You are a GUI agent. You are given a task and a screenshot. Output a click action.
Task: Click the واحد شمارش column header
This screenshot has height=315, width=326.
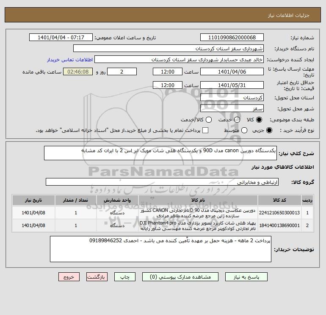[x=117, y=200]
